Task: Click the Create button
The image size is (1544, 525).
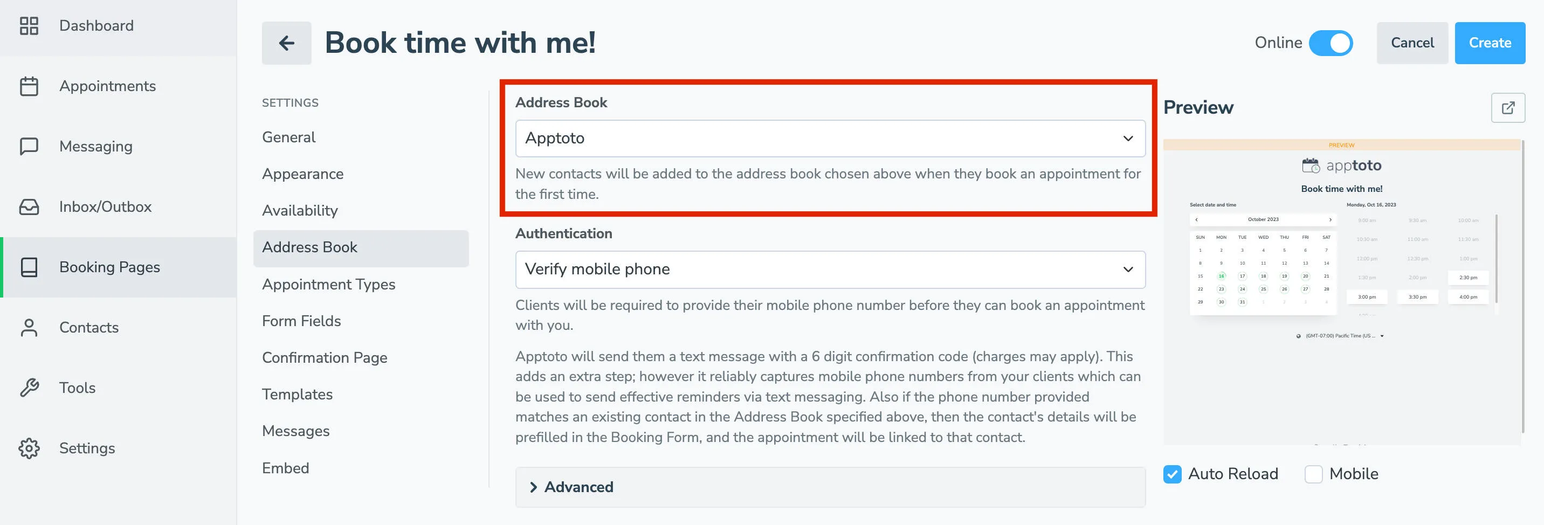Action: [x=1490, y=43]
